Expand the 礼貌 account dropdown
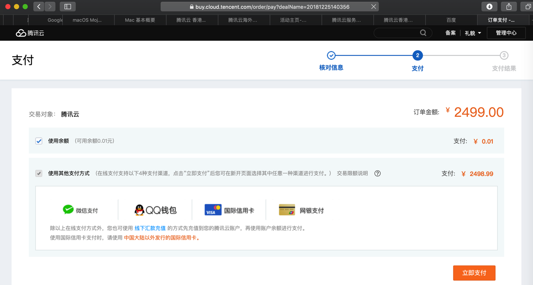 pyautogui.click(x=473, y=33)
